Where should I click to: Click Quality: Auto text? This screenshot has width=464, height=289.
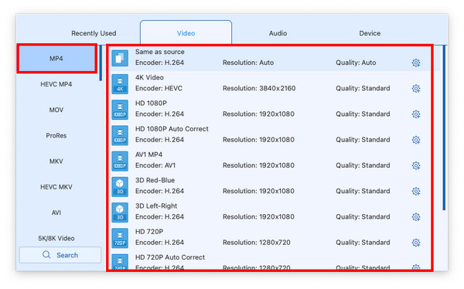point(356,63)
